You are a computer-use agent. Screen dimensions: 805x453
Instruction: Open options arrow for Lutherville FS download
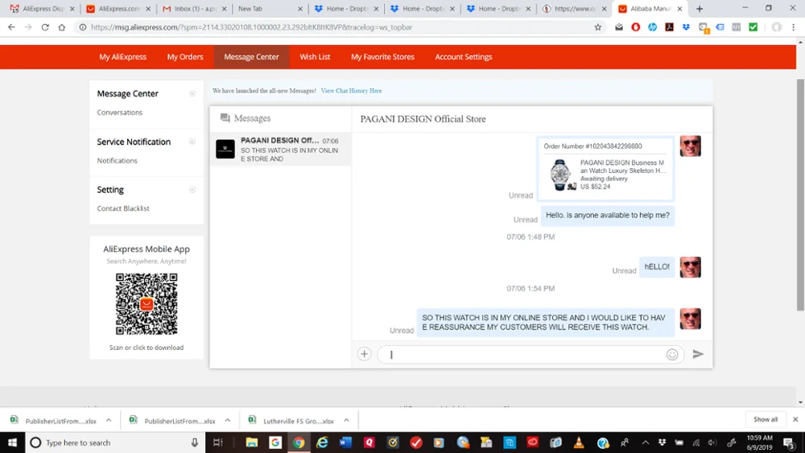click(x=346, y=420)
